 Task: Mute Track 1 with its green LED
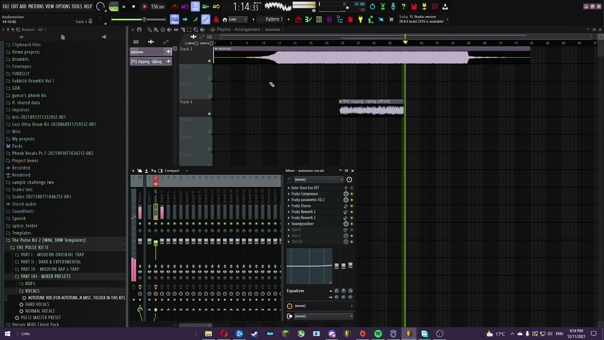click(210, 61)
